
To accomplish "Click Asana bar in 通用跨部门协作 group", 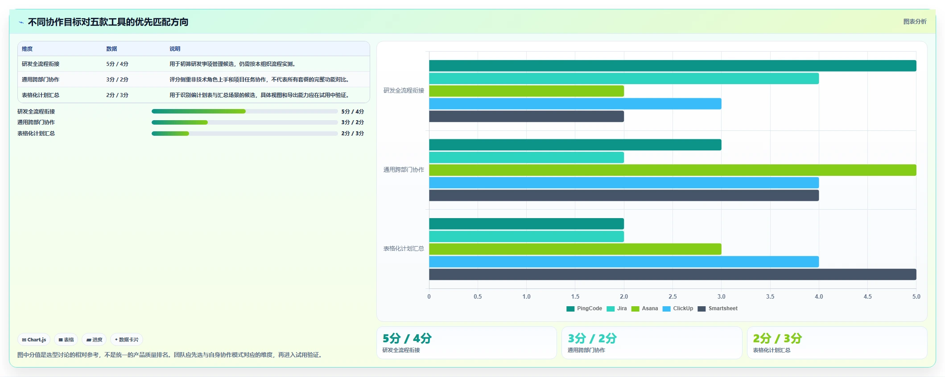I will point(673,170).
